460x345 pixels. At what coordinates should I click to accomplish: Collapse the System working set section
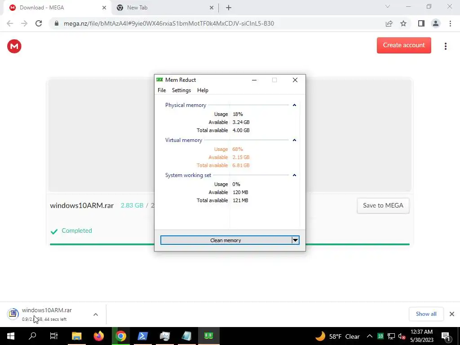(x=294, y=175)
